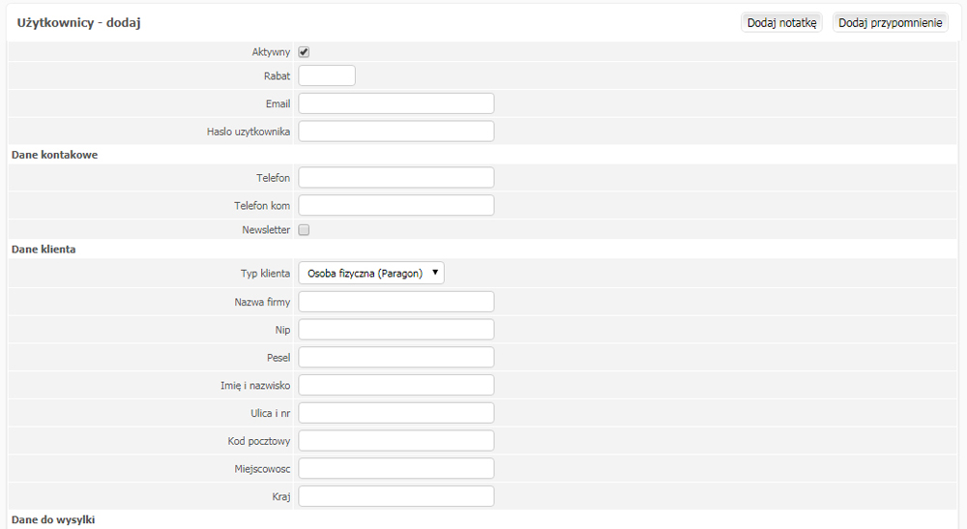967x529 pixels.
Task: Focus the Rabat input field
Action: (327, 75)
